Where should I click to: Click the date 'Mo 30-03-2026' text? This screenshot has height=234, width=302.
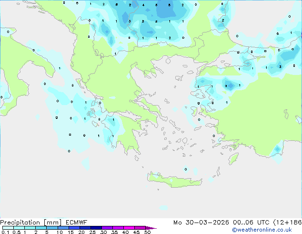pos(201,223)
